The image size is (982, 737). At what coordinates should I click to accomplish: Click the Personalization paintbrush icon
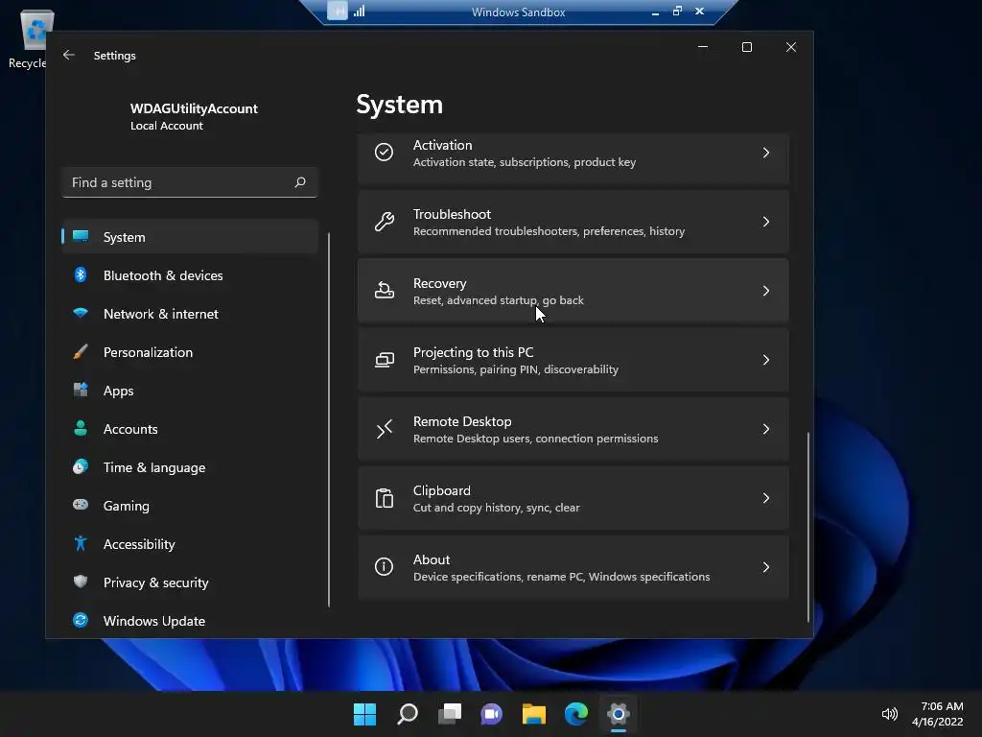point(81,351)
